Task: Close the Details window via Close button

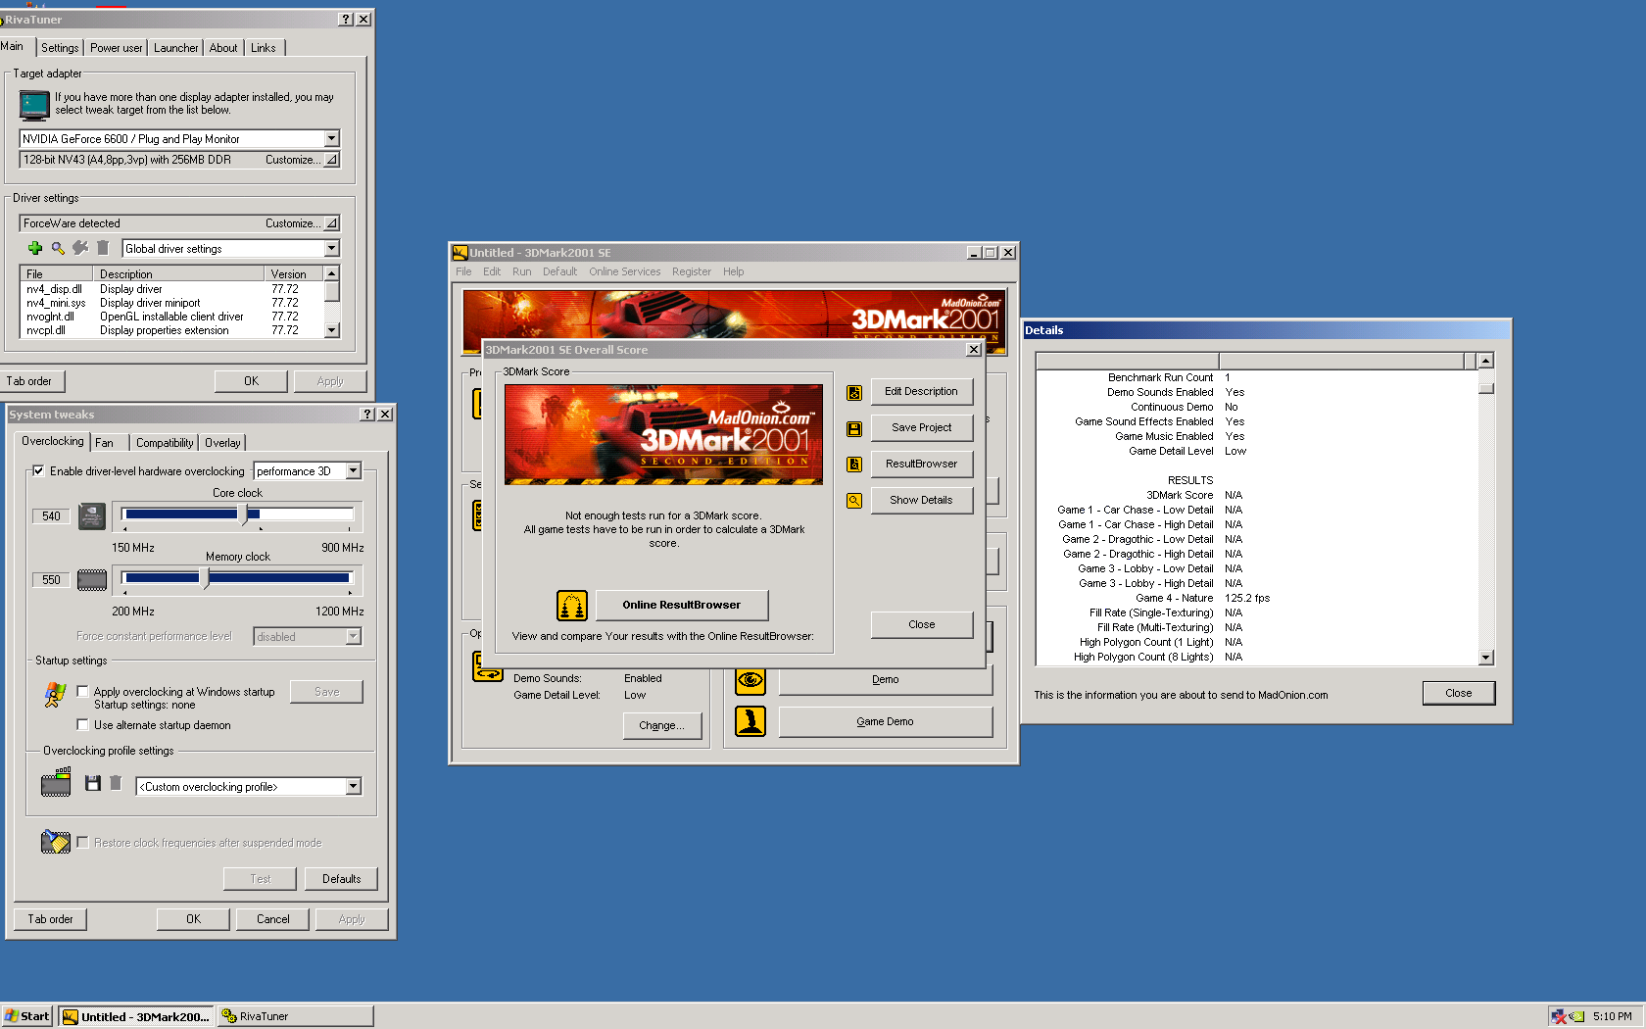Action: pos(1459,693)
